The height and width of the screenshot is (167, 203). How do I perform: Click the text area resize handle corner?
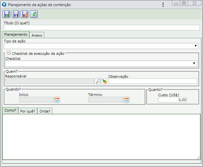point(198,158)
